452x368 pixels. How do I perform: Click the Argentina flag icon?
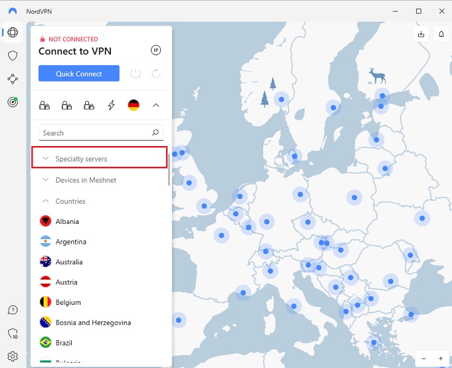[46, 242]
